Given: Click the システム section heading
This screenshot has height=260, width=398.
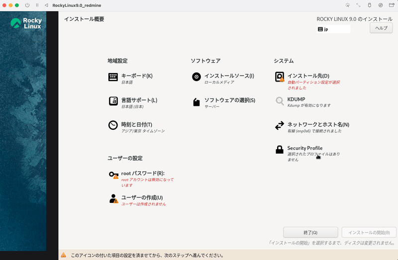Looking at the screenshot, I should [x=284, y=61].
